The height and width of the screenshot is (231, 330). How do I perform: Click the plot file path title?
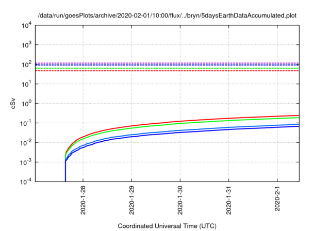tap(167, 15)
